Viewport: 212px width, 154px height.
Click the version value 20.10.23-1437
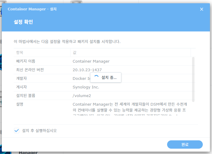(87, 70)
